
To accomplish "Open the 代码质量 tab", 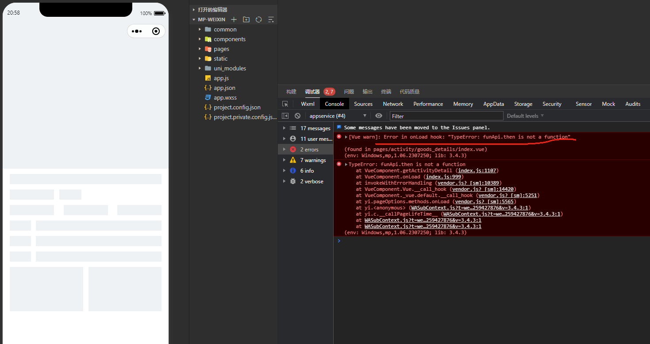I will click(410, 92).
